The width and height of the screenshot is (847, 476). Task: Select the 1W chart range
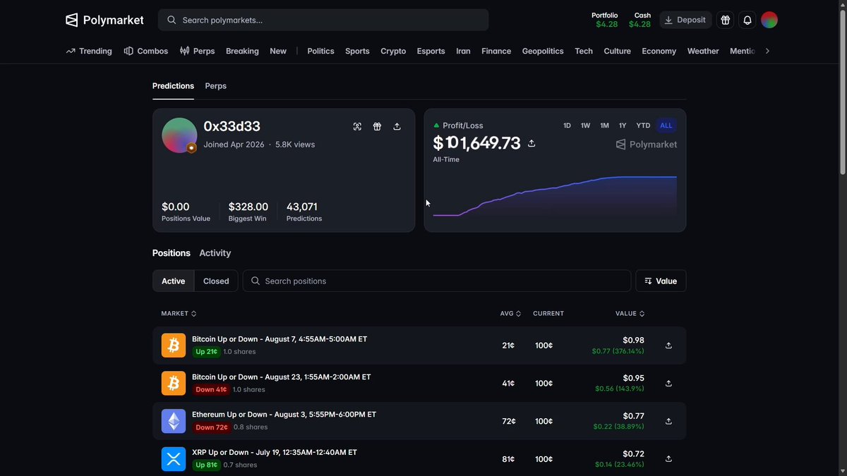click(x=585, y=126)
